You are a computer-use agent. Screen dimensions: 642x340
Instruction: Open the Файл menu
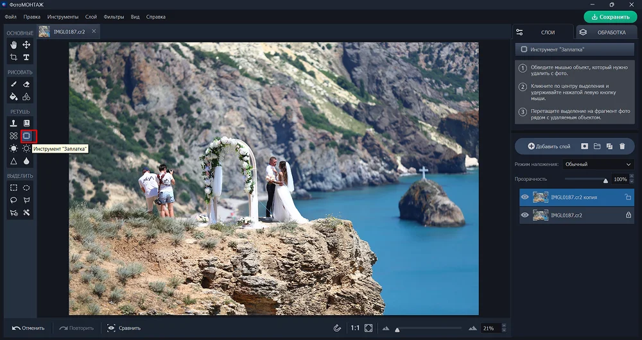[11, 17]
